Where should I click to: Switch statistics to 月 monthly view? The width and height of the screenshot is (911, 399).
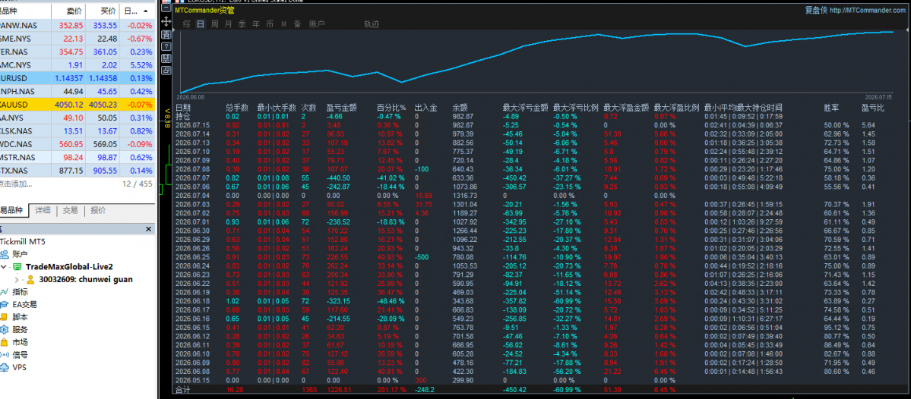(x=229, y=24)
